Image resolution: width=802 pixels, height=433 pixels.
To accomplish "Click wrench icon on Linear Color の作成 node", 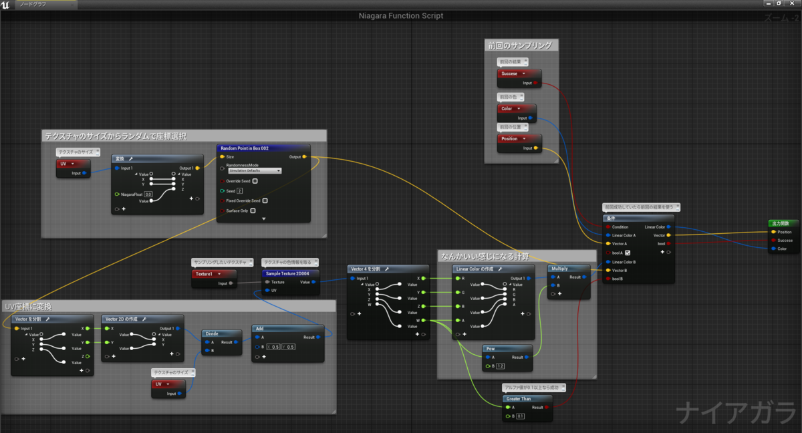I will pyautogui.click(x=501, y=269).
